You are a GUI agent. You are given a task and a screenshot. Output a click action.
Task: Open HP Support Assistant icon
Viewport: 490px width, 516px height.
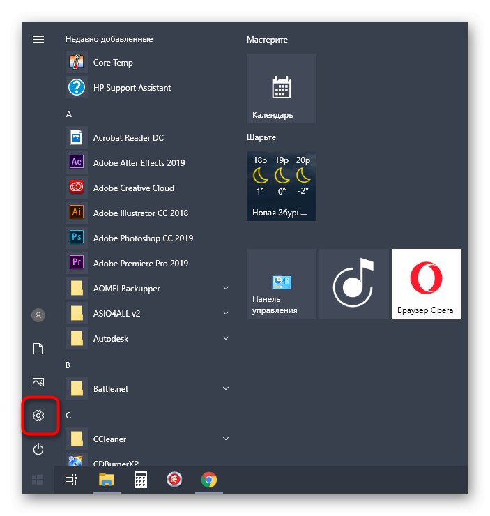tap(77, 87)
